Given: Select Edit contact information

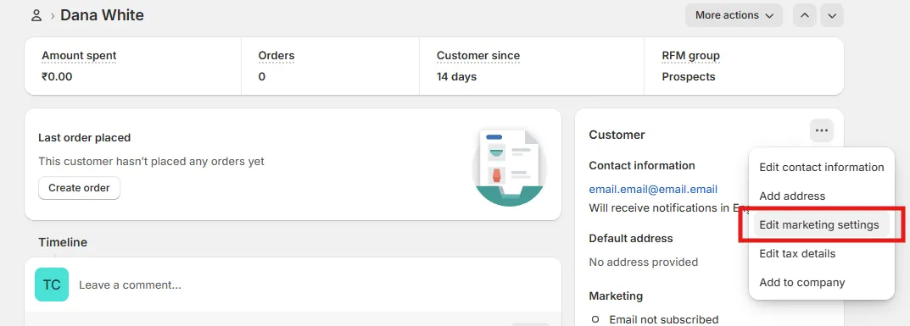Looking at the screenshot, I should pyautogui.click(x=821, y=168).
